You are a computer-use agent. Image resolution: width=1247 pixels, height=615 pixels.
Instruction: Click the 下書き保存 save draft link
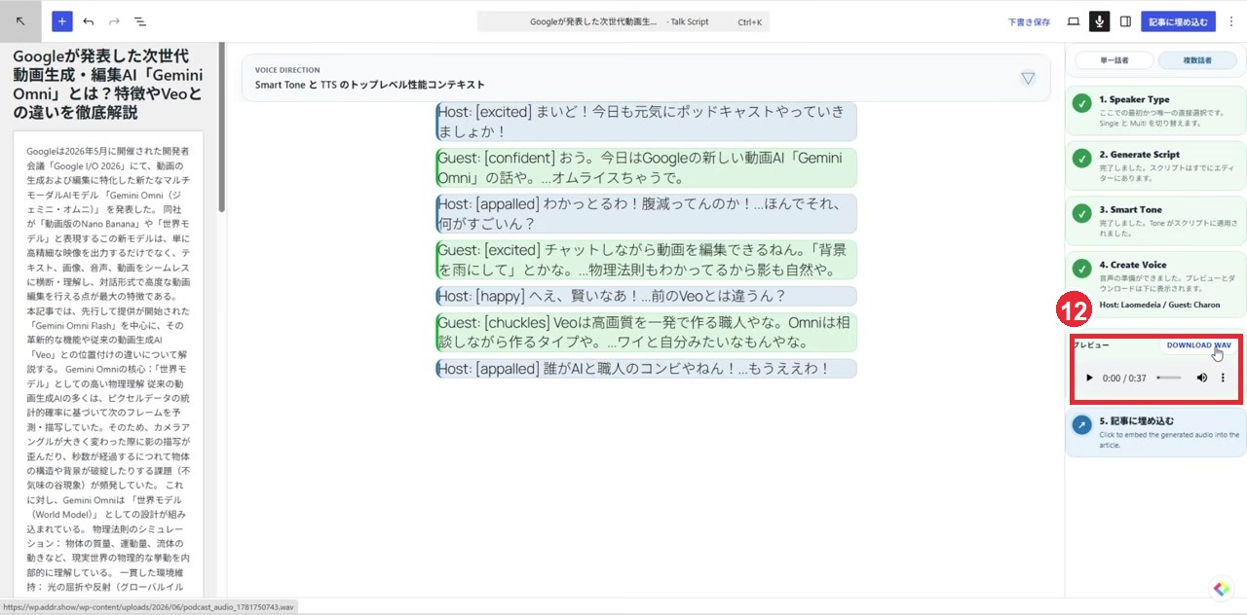pyautogui.click(x=1029, y=21)
